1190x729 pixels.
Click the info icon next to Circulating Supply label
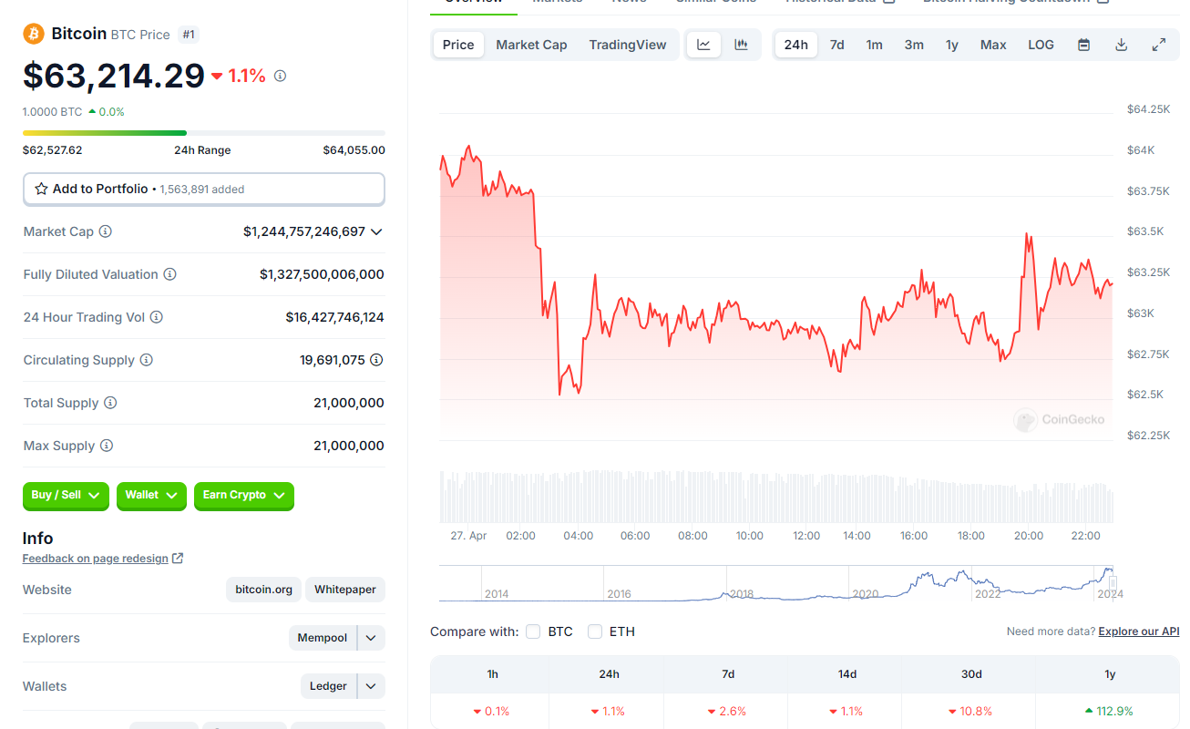coord(146,360)
